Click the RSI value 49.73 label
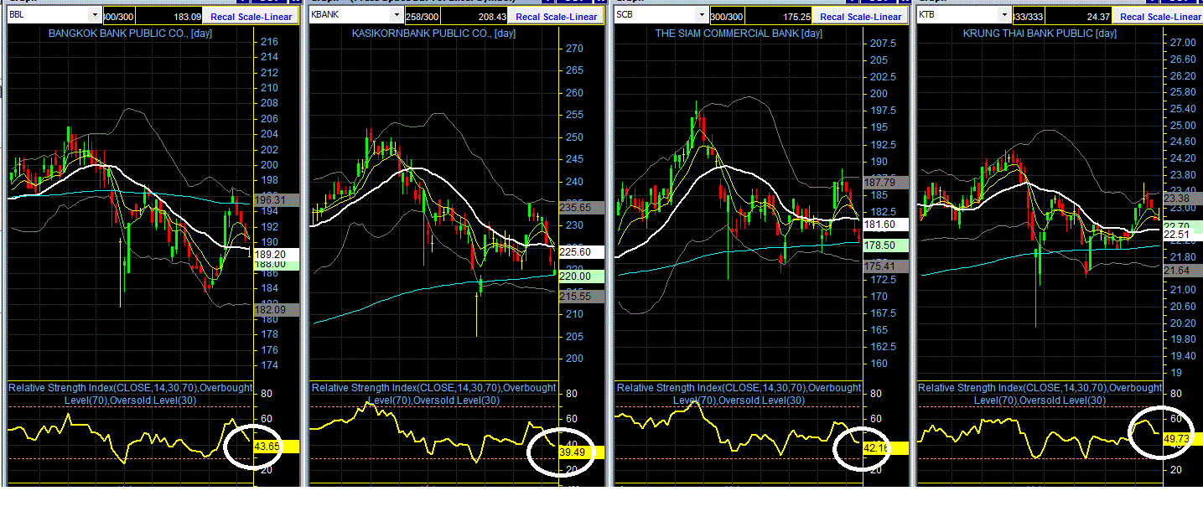This screenshot has height=527, width=1203. click(x=1182, y=438)
